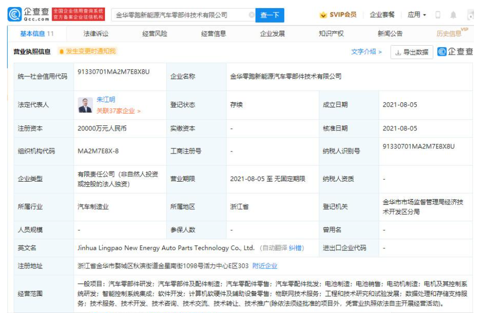Click 附近企业 nearby companies link
Screen dimensions: 478x313
265,266
